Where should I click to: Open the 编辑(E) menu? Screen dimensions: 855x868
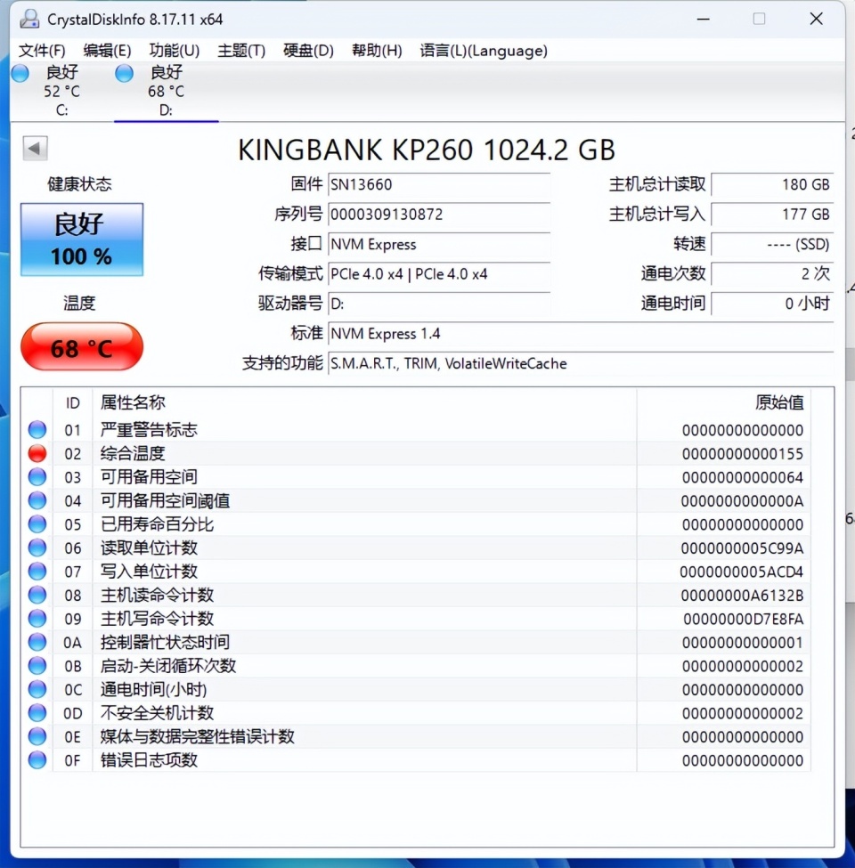107,51
